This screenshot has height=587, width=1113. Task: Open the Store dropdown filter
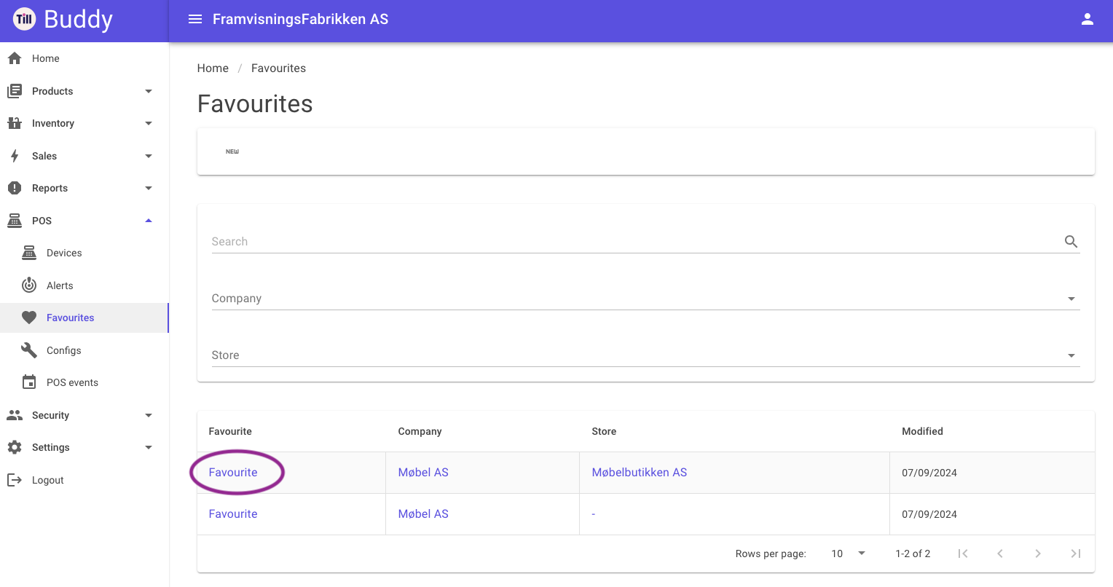645,355
